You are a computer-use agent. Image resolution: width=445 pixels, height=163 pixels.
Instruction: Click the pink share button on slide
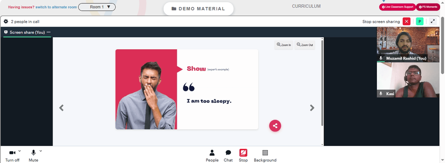click(275, 126)
